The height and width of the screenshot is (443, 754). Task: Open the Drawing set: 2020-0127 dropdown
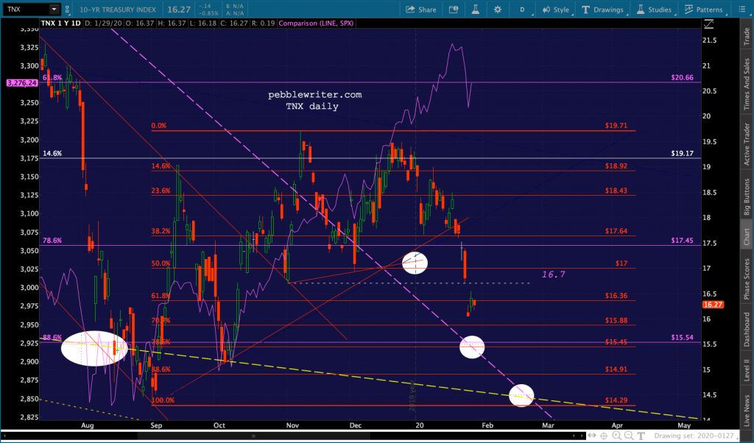[697, 436]
